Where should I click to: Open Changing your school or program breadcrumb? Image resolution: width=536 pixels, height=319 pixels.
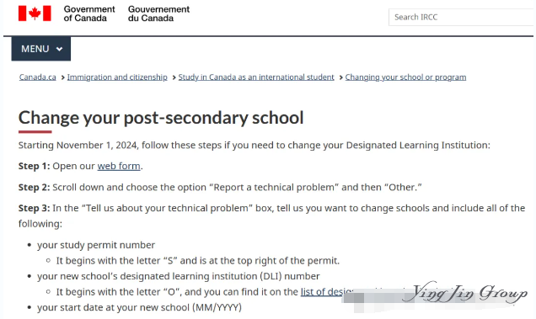(405, 77)
